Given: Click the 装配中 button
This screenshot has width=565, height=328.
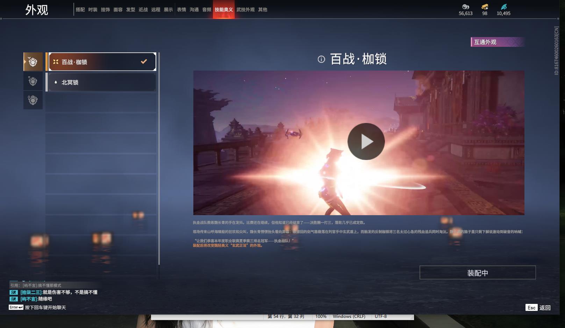Looking at the screenshot, I should pos(478,272).
